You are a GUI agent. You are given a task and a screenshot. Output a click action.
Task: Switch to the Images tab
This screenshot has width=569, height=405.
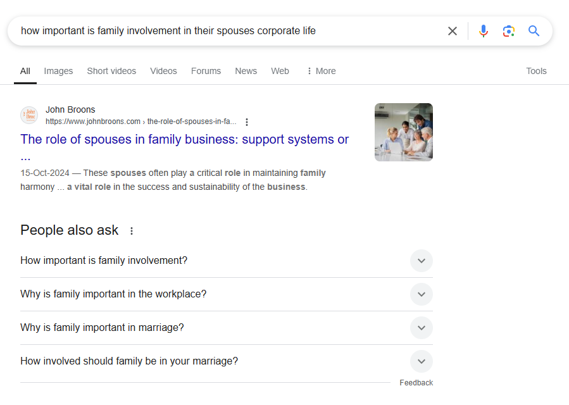[x=58, y=71]
